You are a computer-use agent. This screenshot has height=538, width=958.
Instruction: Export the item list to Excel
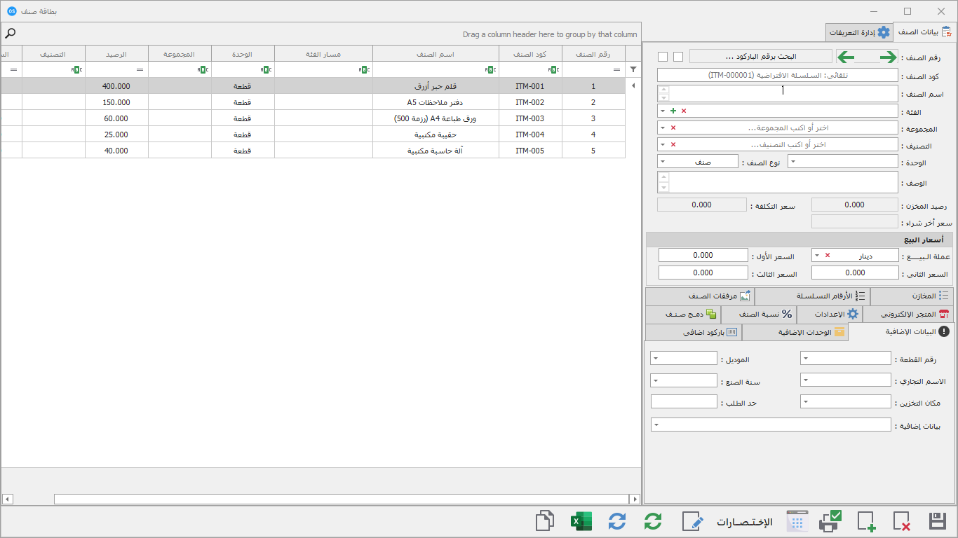click(x=581, y=521)
